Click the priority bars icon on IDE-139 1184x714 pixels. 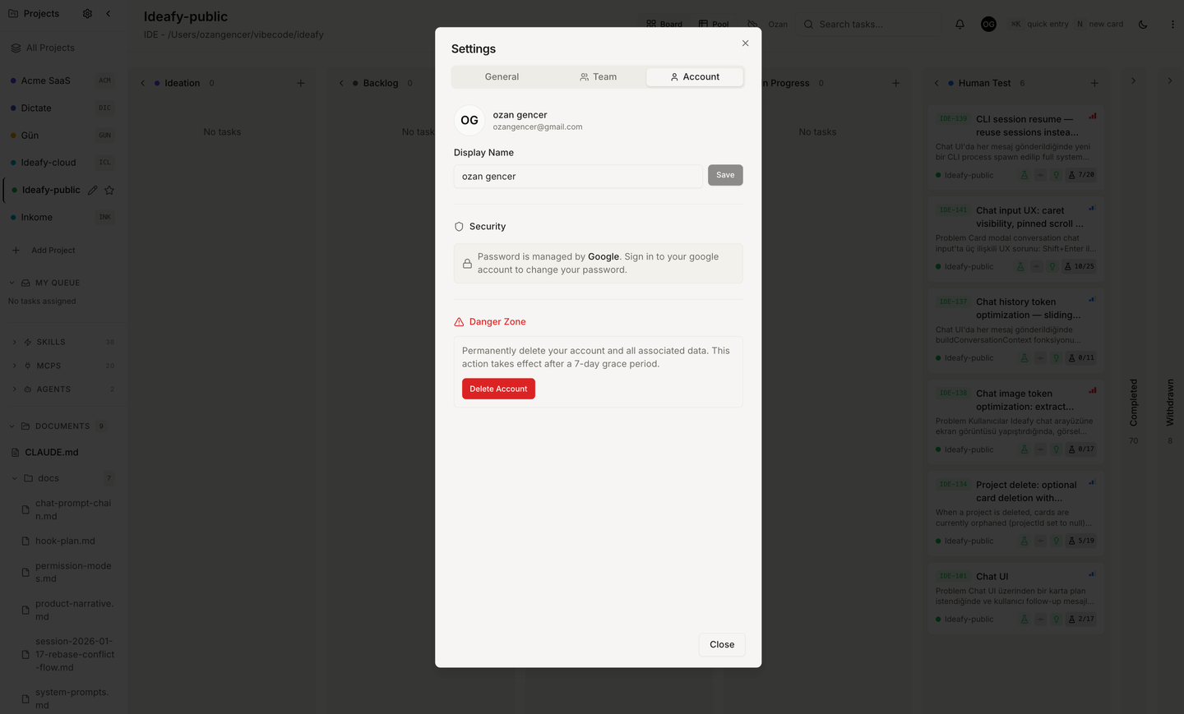[1093, 116]
